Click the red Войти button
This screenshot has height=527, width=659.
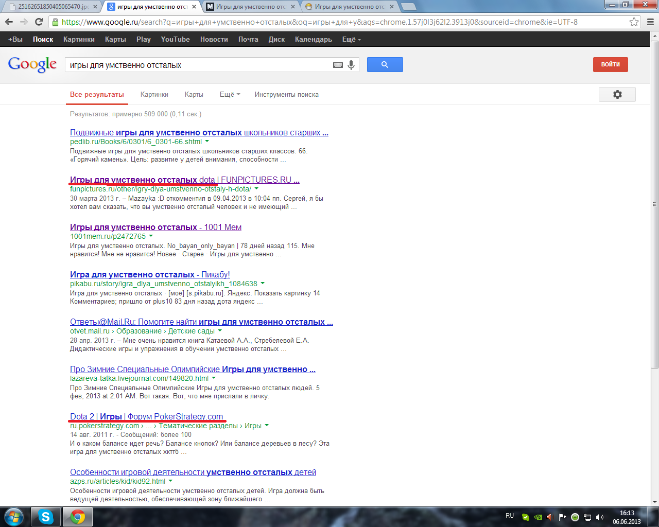611,64
